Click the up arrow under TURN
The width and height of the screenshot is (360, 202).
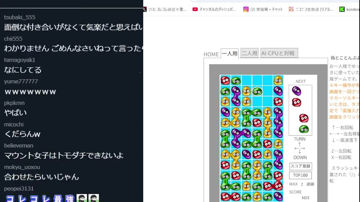point(300,144)
